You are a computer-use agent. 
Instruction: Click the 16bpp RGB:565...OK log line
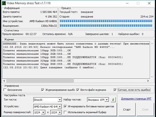click(37, 50)
